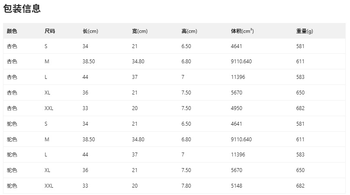Click the XXL size cell in 杏色 row

(49, 108)
